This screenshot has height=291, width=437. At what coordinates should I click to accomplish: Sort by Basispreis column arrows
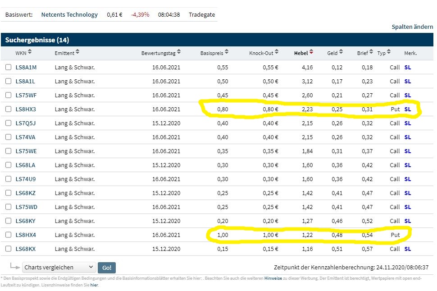[227, 52]
